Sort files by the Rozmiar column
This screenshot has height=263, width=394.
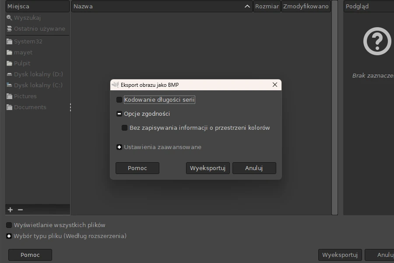(267, 6)
